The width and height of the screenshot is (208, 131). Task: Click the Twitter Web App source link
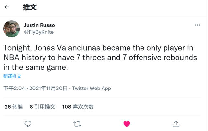[92, 88]
